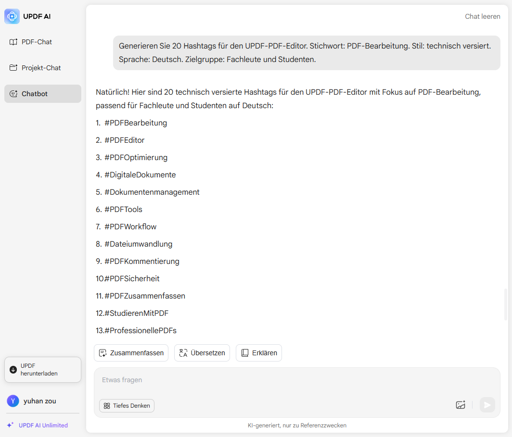Click the Erklären button
Screen dimensions: 512x437
[x=259, y=353]
